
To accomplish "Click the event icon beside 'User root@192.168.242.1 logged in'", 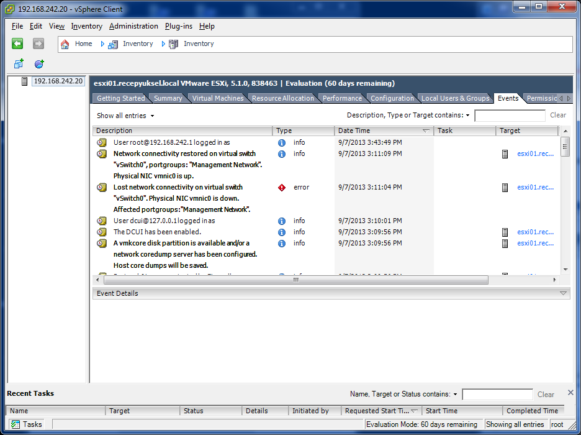I will pyautogui.click(x=102, y=142).
